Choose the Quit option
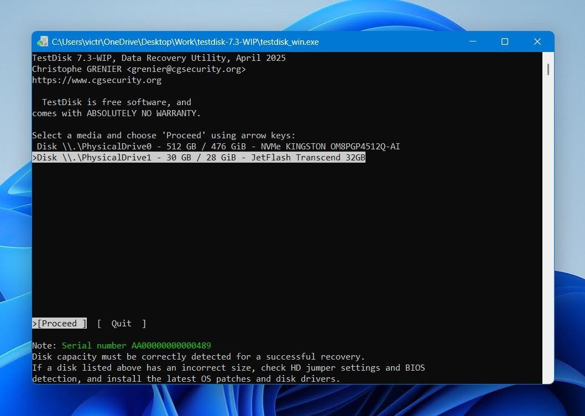 click(x=122, y=324)
